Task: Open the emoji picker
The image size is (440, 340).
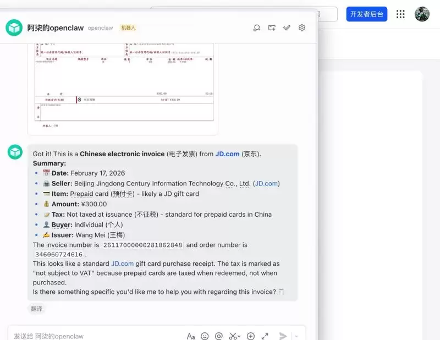Action: coord(205,336)
